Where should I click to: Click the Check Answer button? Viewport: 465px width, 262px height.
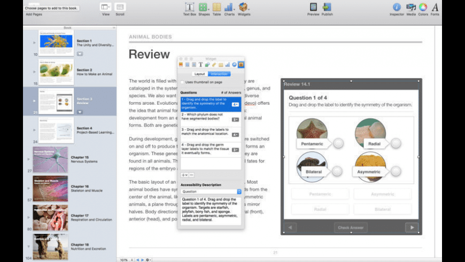351,228
